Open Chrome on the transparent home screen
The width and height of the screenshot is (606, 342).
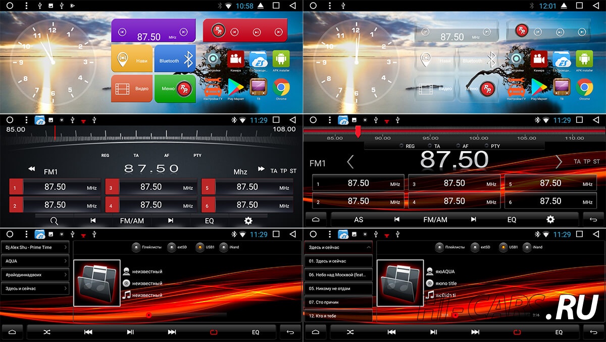point(584,88)
